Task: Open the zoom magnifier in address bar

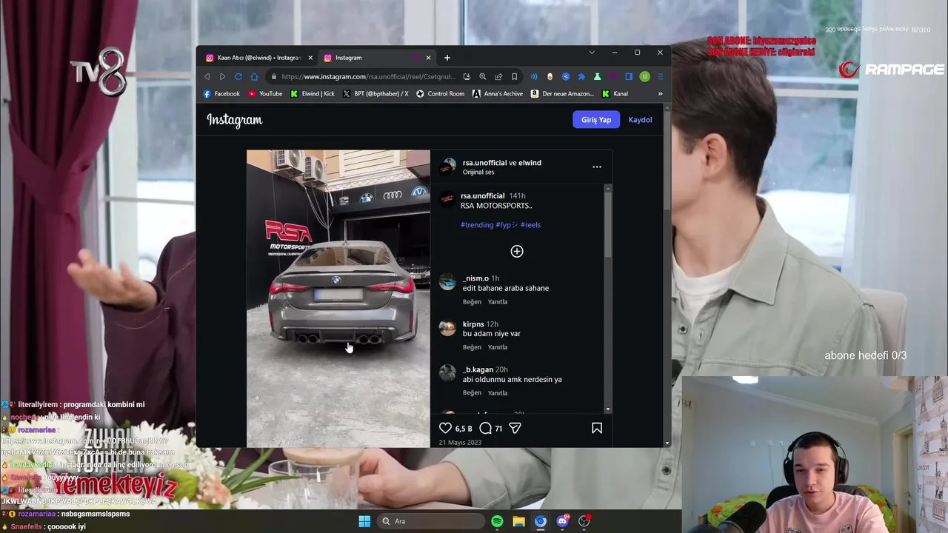Action: [483, 76]
